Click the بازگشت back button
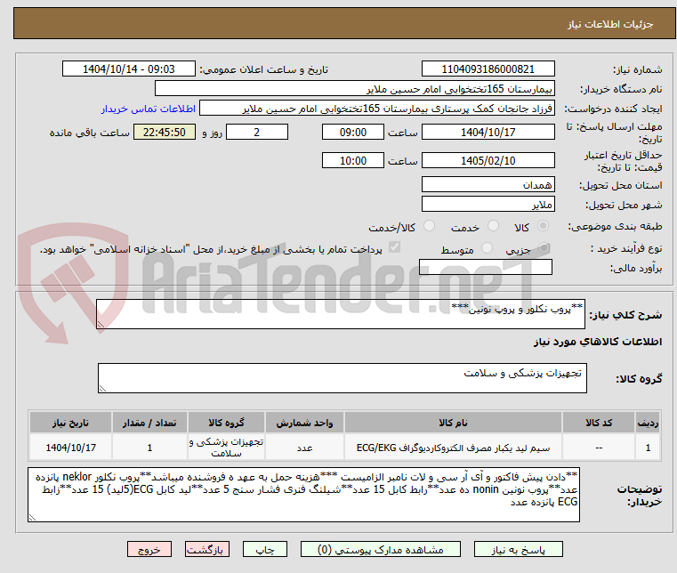The width and height of the screenshot is (677, 573). pyautogui.click(x=207, y=549)
